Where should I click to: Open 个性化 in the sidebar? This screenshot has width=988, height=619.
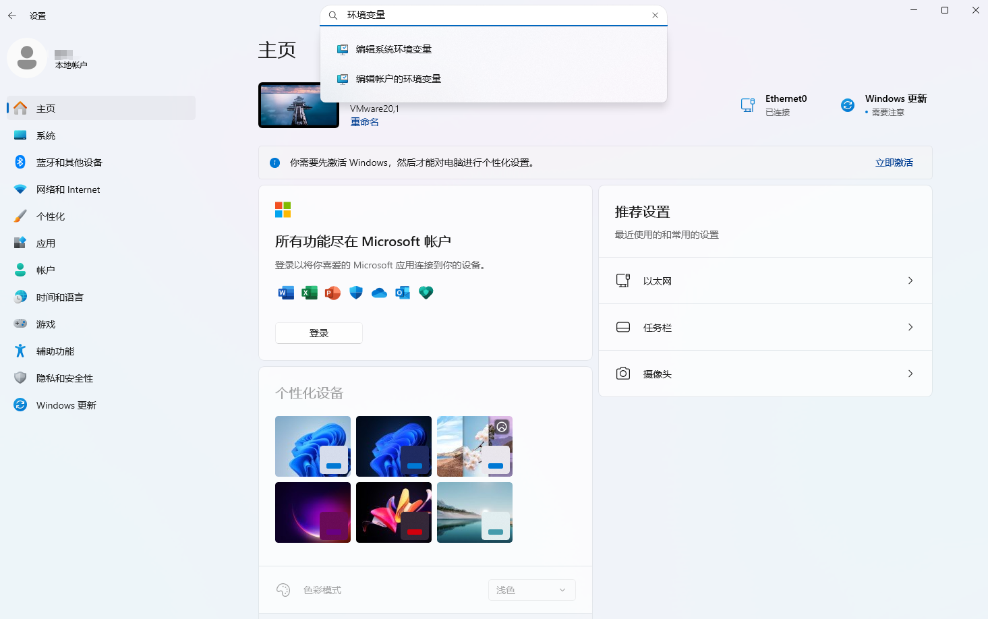coord(50,216)
